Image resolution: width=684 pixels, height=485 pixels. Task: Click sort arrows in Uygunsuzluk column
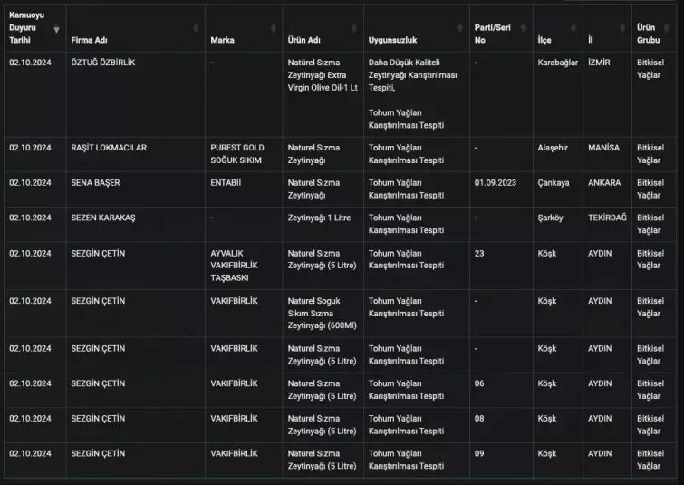[461, 28]
